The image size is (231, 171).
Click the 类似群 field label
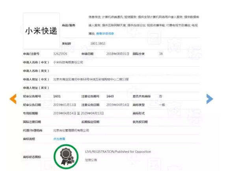point(67,44)
